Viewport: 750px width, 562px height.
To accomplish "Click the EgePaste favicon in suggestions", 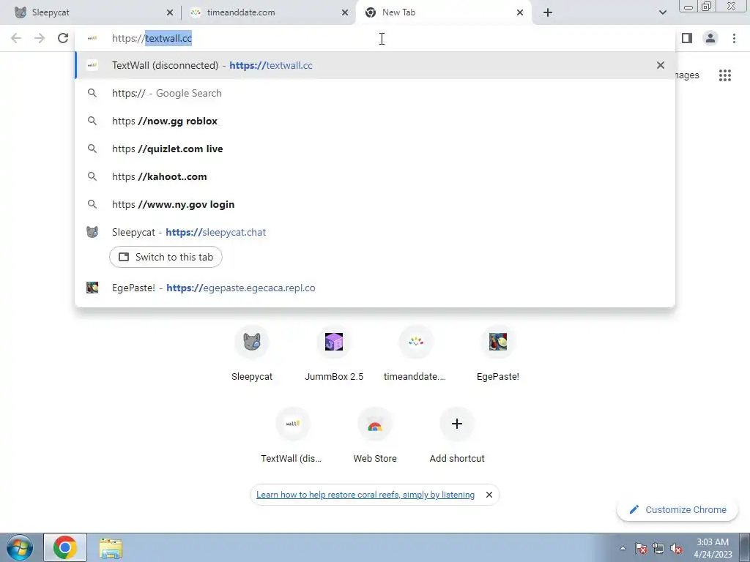I will pyautogui.click(x=92, y=288).
